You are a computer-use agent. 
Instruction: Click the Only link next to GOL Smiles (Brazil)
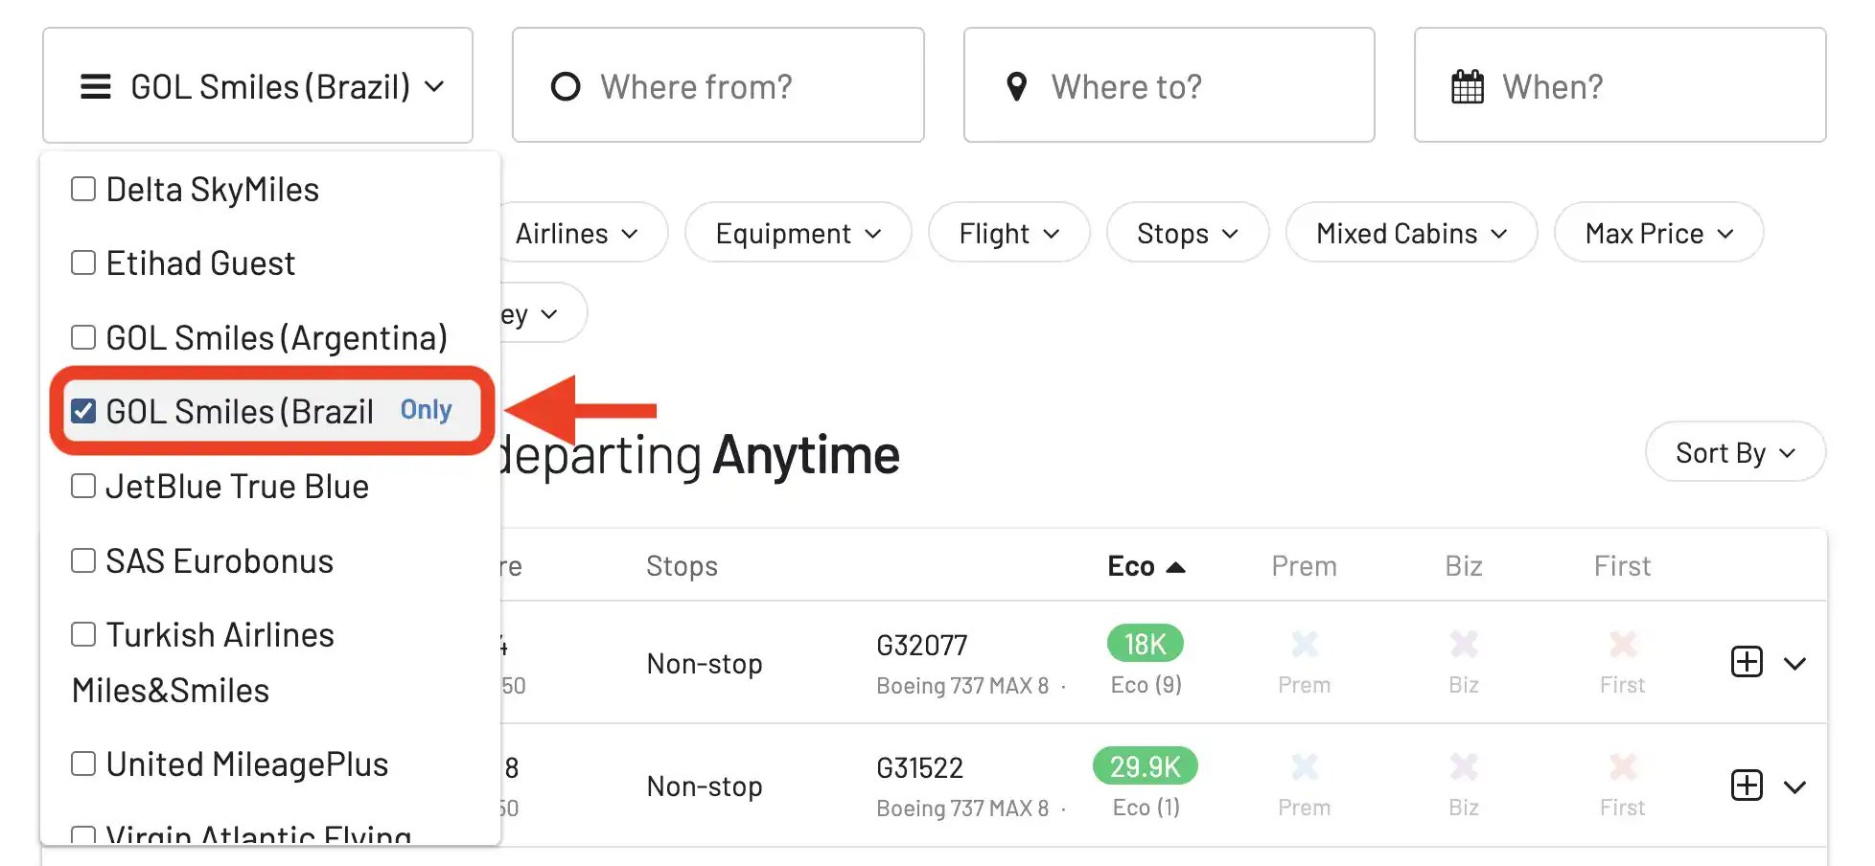coord(426,410)
